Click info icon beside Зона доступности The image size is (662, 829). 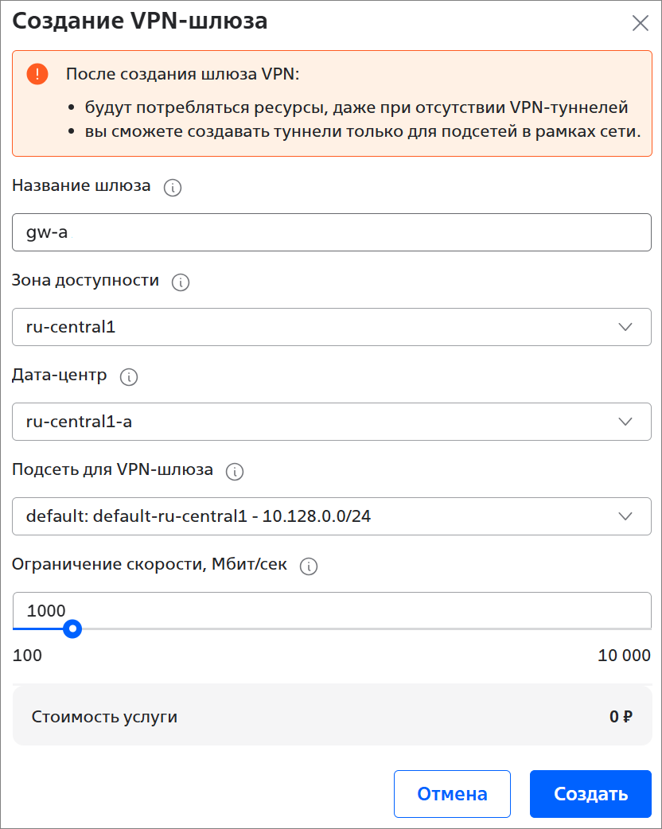click(x=181, y=282)
